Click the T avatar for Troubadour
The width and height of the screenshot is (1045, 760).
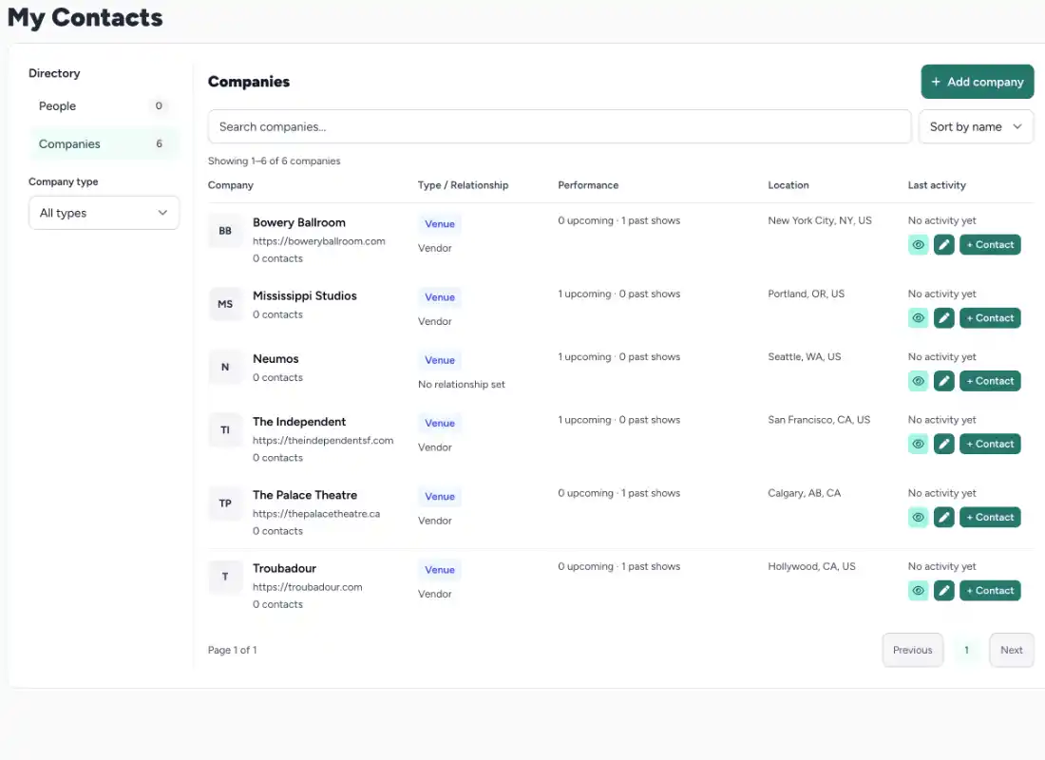pyautogui.click(x=225, y=577)
